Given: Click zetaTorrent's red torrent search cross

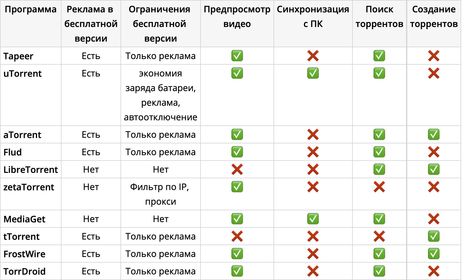Looking at the screenshot, I should tap(379, 187).
